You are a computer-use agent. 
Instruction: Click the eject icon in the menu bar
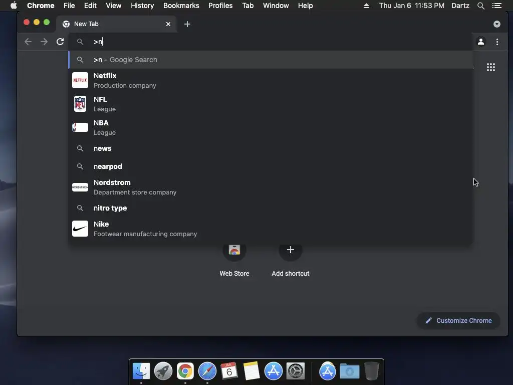[x=366, y=6]
